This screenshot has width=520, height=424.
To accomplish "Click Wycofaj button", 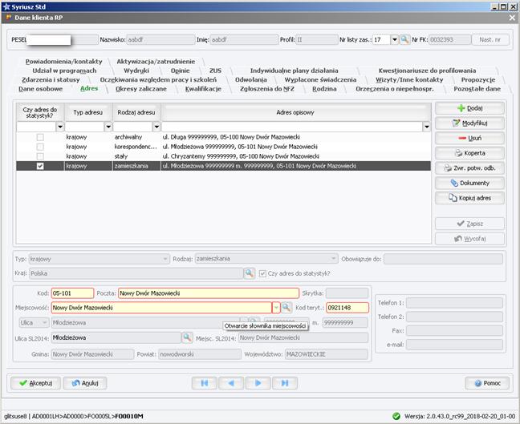I will (469, 239).
